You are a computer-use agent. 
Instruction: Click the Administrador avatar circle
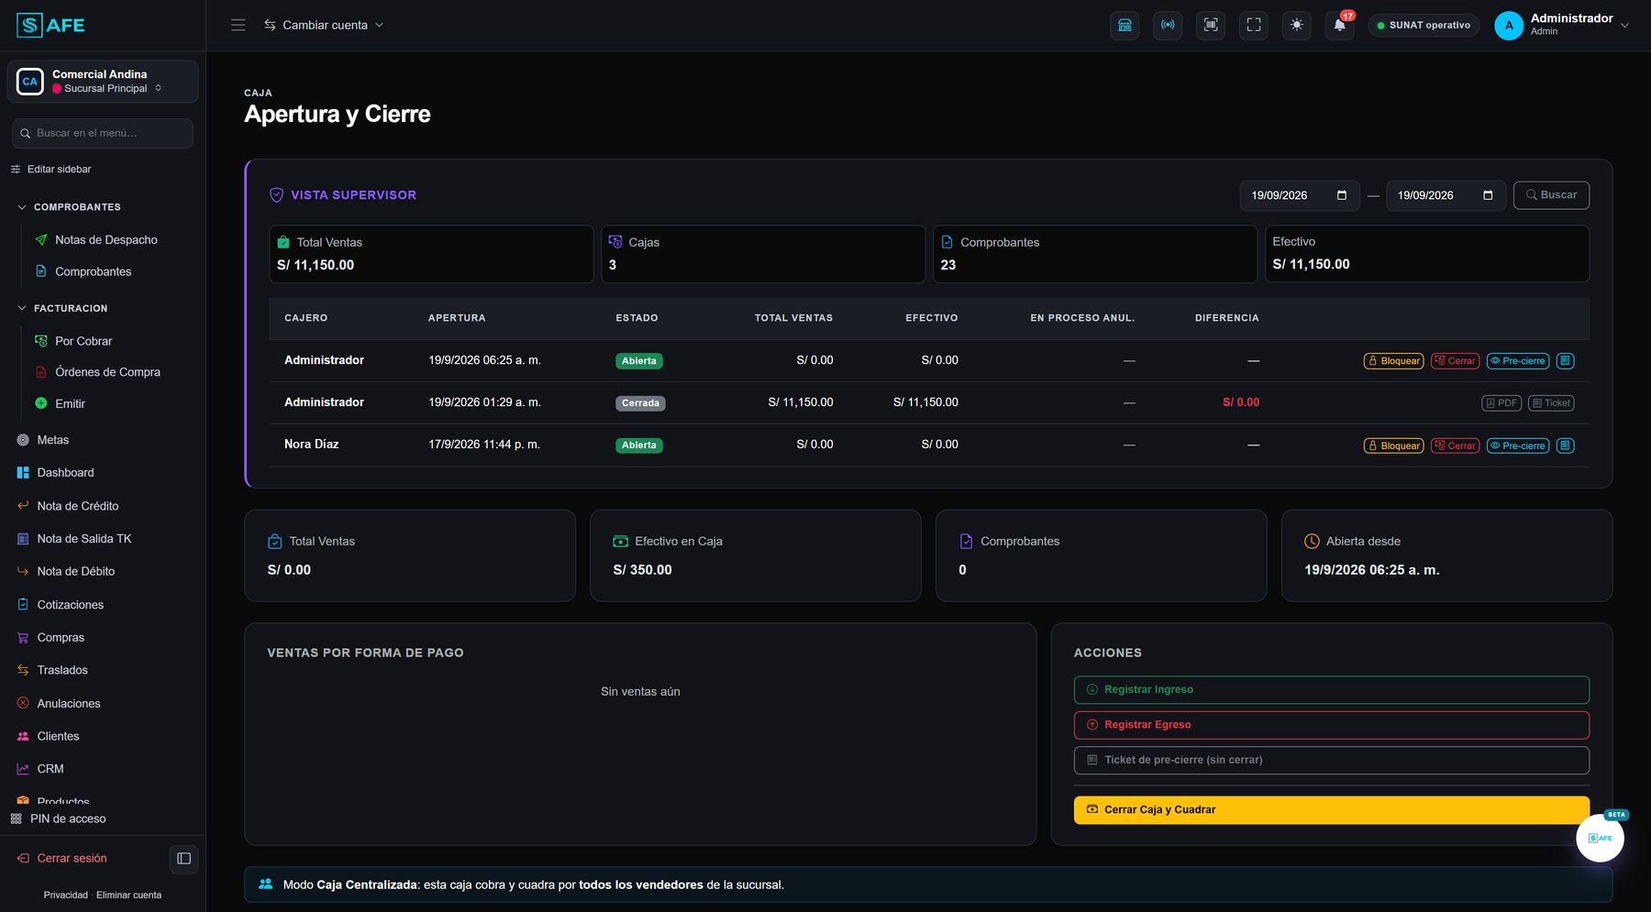[1509, 26]
